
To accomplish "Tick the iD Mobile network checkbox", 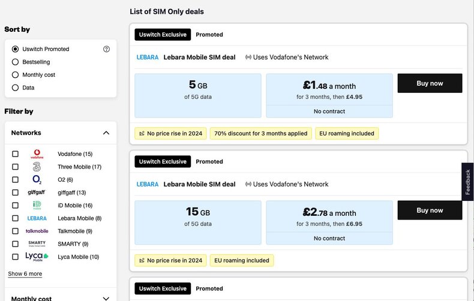I will click(15, 205).
